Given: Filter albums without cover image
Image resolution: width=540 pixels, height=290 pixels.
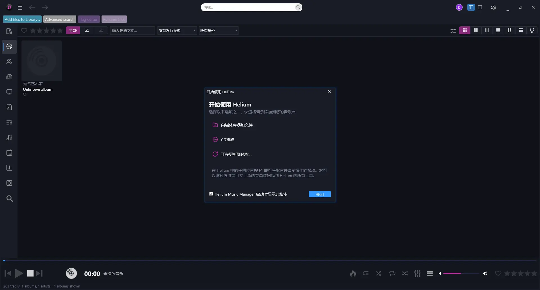Looking at the screenshot, I should tap(101, 31).
